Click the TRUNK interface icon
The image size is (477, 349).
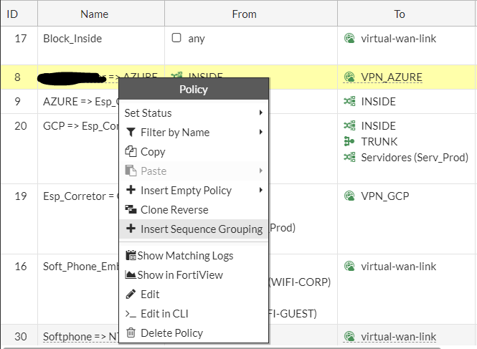(349, 142)
